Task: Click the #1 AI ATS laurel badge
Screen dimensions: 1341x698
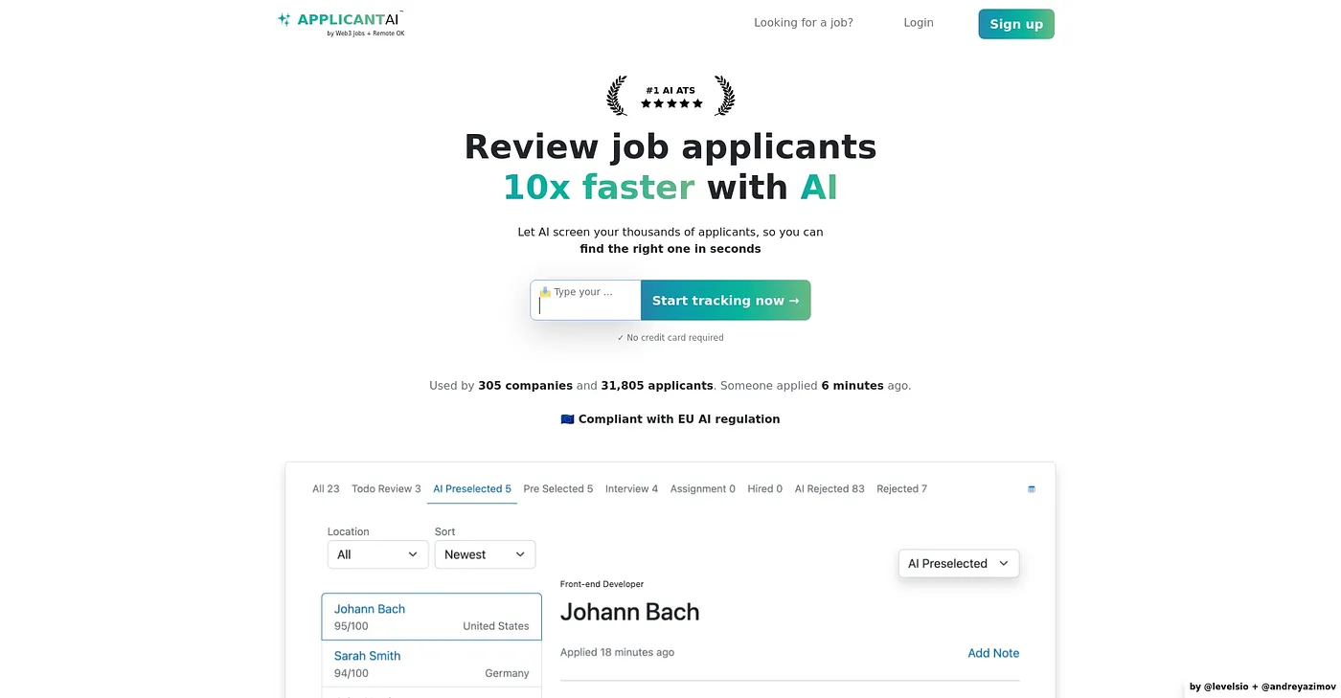Action: coord(670,96)
